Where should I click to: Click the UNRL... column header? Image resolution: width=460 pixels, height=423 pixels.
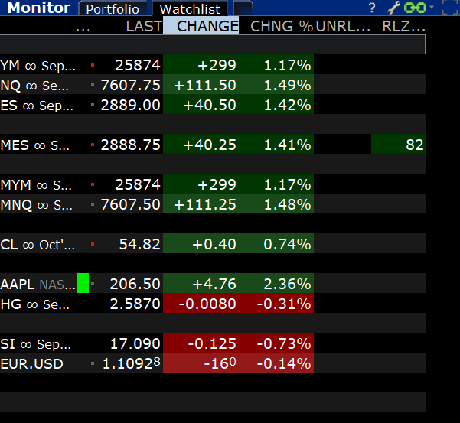click(343, 26)
